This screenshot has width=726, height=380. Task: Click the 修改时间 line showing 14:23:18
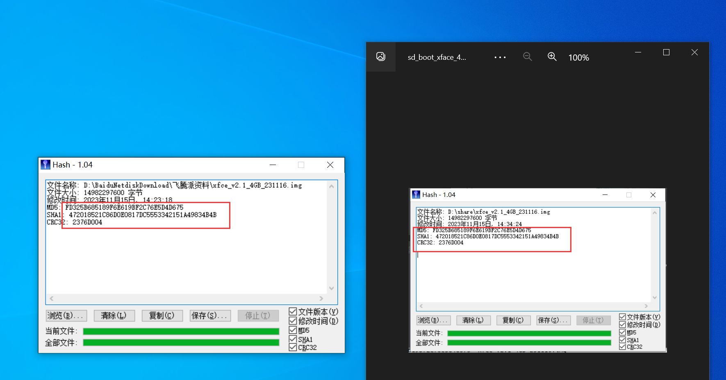[x=109, y=200]
